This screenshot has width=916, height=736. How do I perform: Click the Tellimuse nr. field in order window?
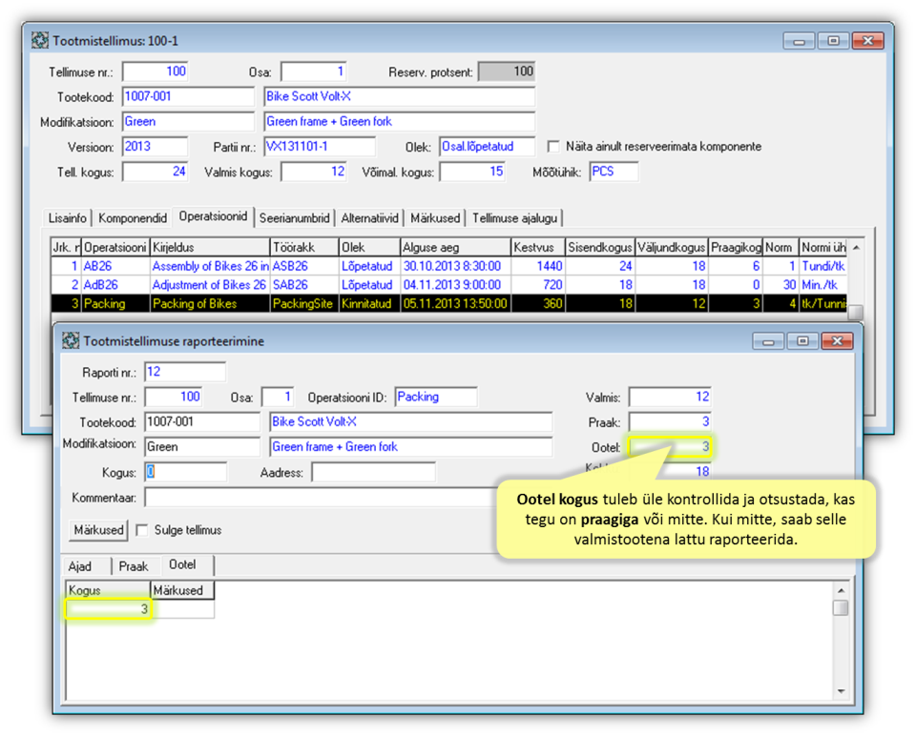(x=155, y=72)
